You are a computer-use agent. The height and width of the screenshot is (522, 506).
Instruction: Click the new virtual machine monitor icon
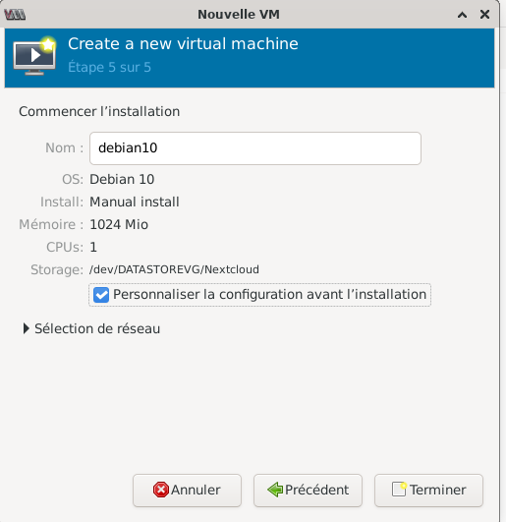pos(34,56)
